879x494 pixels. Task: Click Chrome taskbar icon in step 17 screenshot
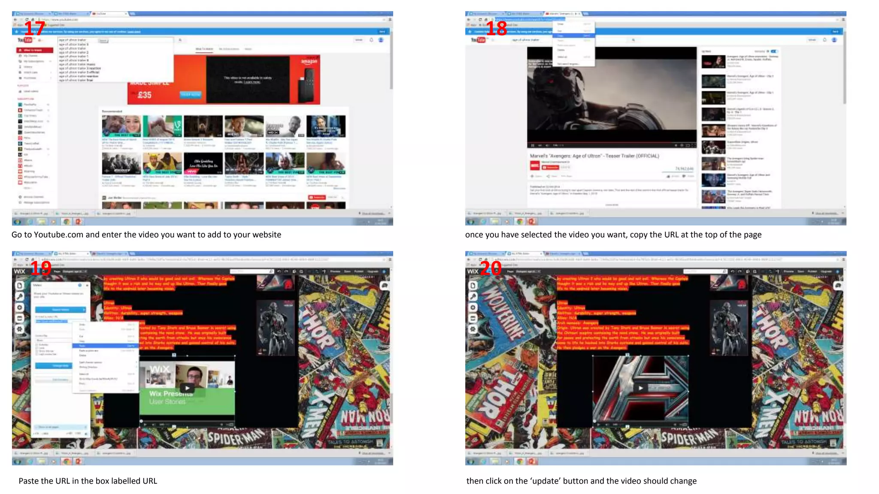tap(66, 222)
